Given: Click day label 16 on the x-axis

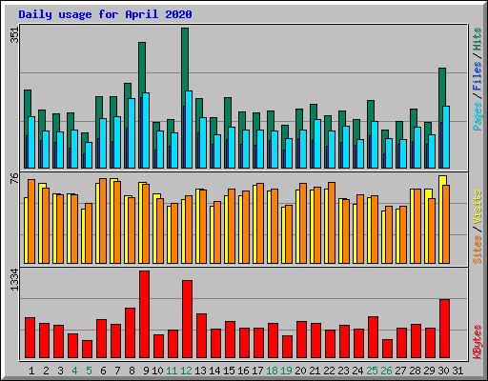Looking at the screenshot, I should pos(243,371).
